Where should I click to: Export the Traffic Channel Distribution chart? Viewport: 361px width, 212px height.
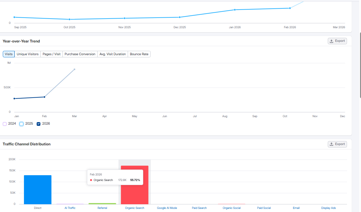point(337,144)
